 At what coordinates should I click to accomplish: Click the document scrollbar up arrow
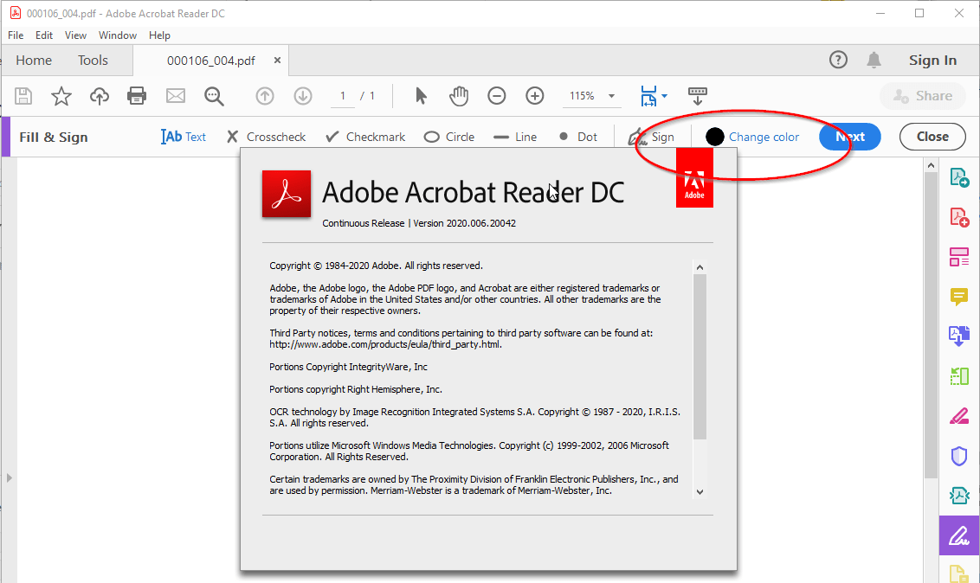[x=932, y=165]
